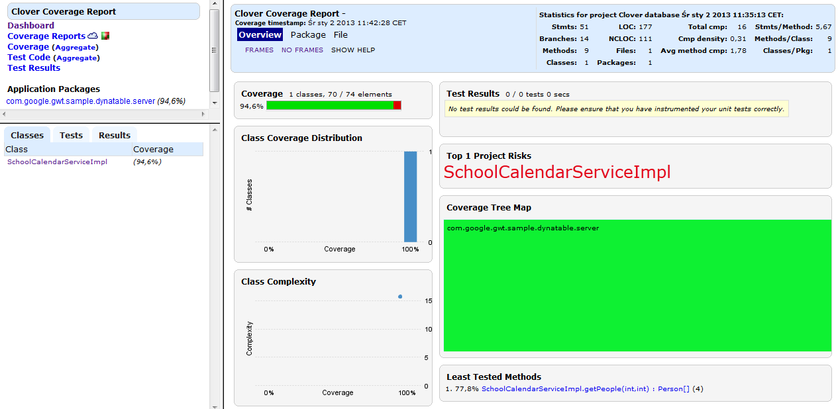Viewport: 838px width, 409px height.
Task: Select the Overview tab in the report header
Action: tap(260, 34)
